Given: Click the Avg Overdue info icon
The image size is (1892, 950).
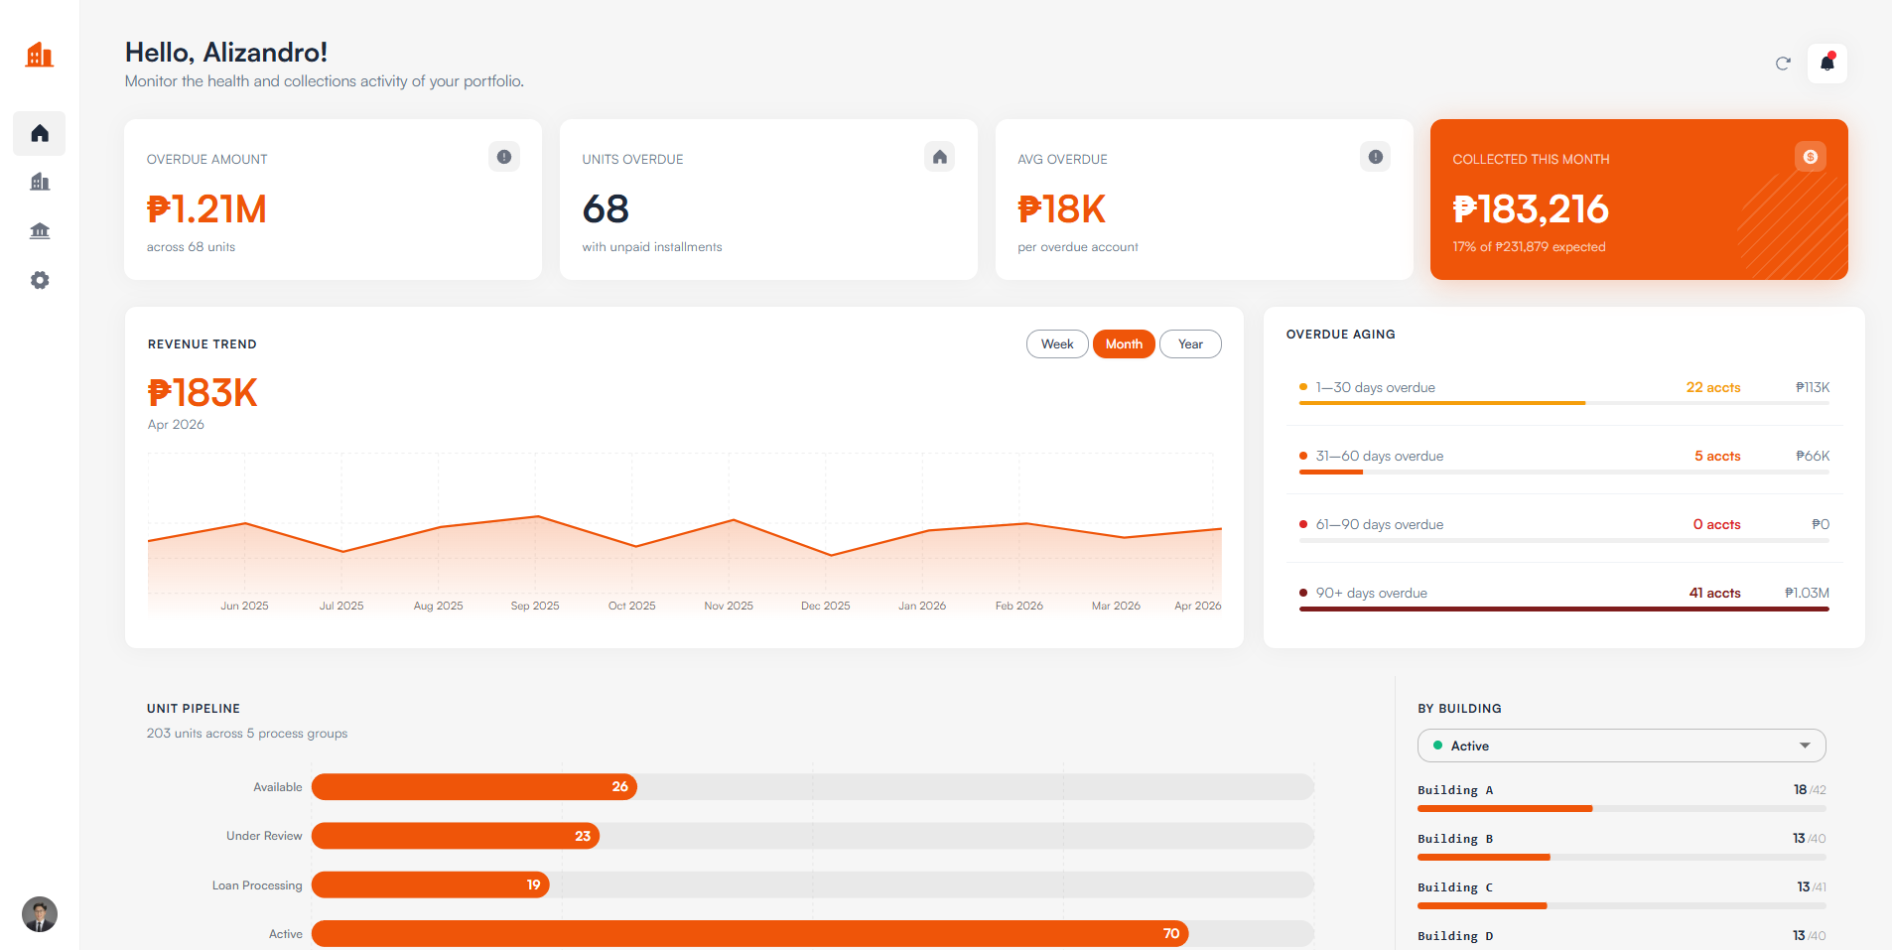Looking at the screenshot, I should coord(1376,157).
